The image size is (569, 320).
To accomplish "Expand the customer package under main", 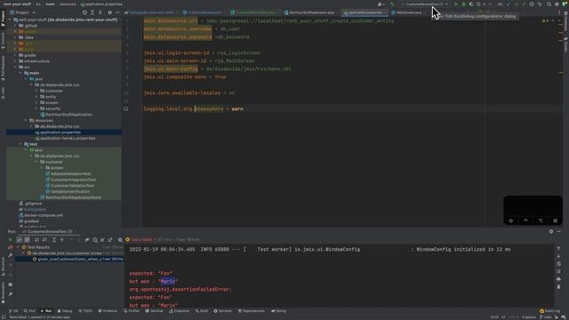I will pyautogui.click(x=36, y=91).
